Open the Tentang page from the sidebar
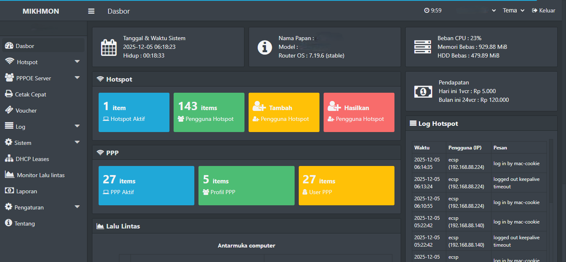 pos(25,223)
